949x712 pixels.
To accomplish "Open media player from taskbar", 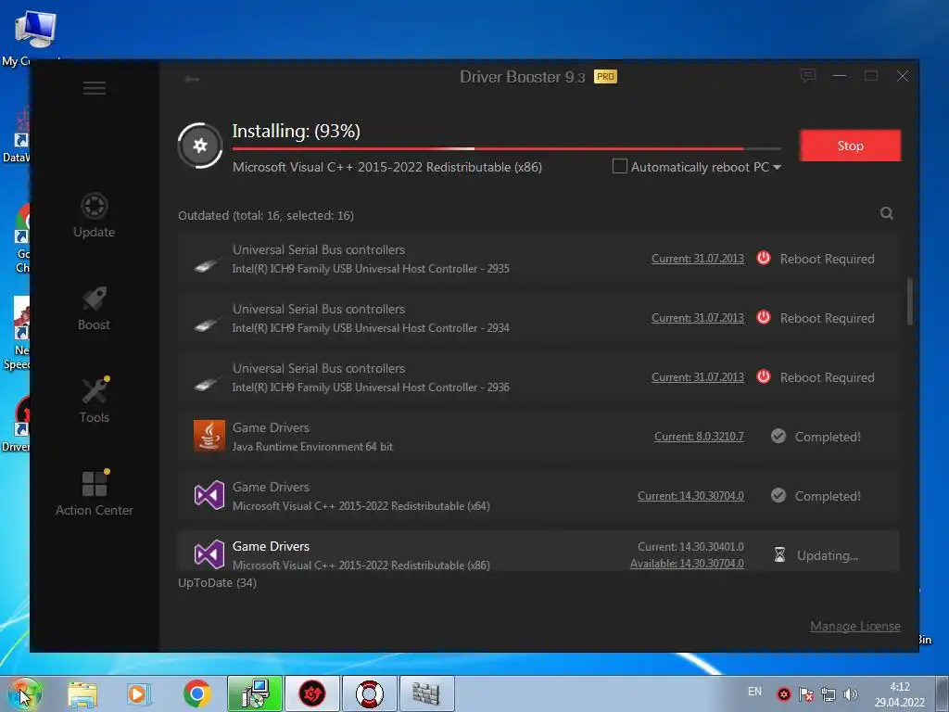I will (138, 693).
